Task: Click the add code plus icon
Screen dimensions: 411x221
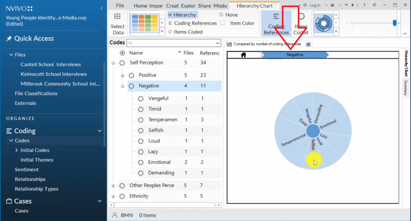Action: pyautogui.click(x=122, y=53)
